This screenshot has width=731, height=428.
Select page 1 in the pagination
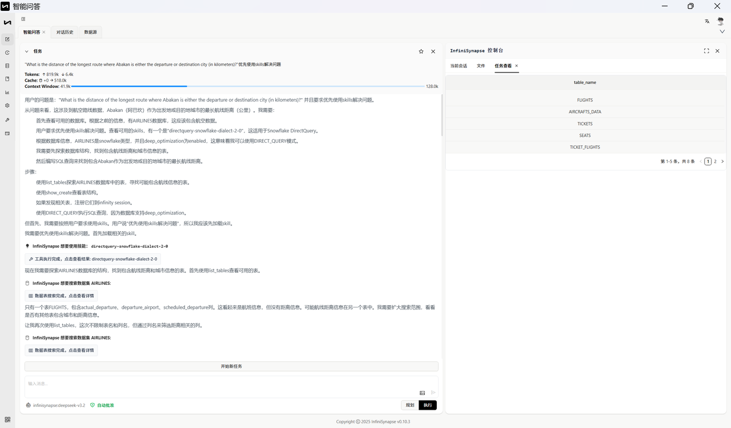[708, 161]
